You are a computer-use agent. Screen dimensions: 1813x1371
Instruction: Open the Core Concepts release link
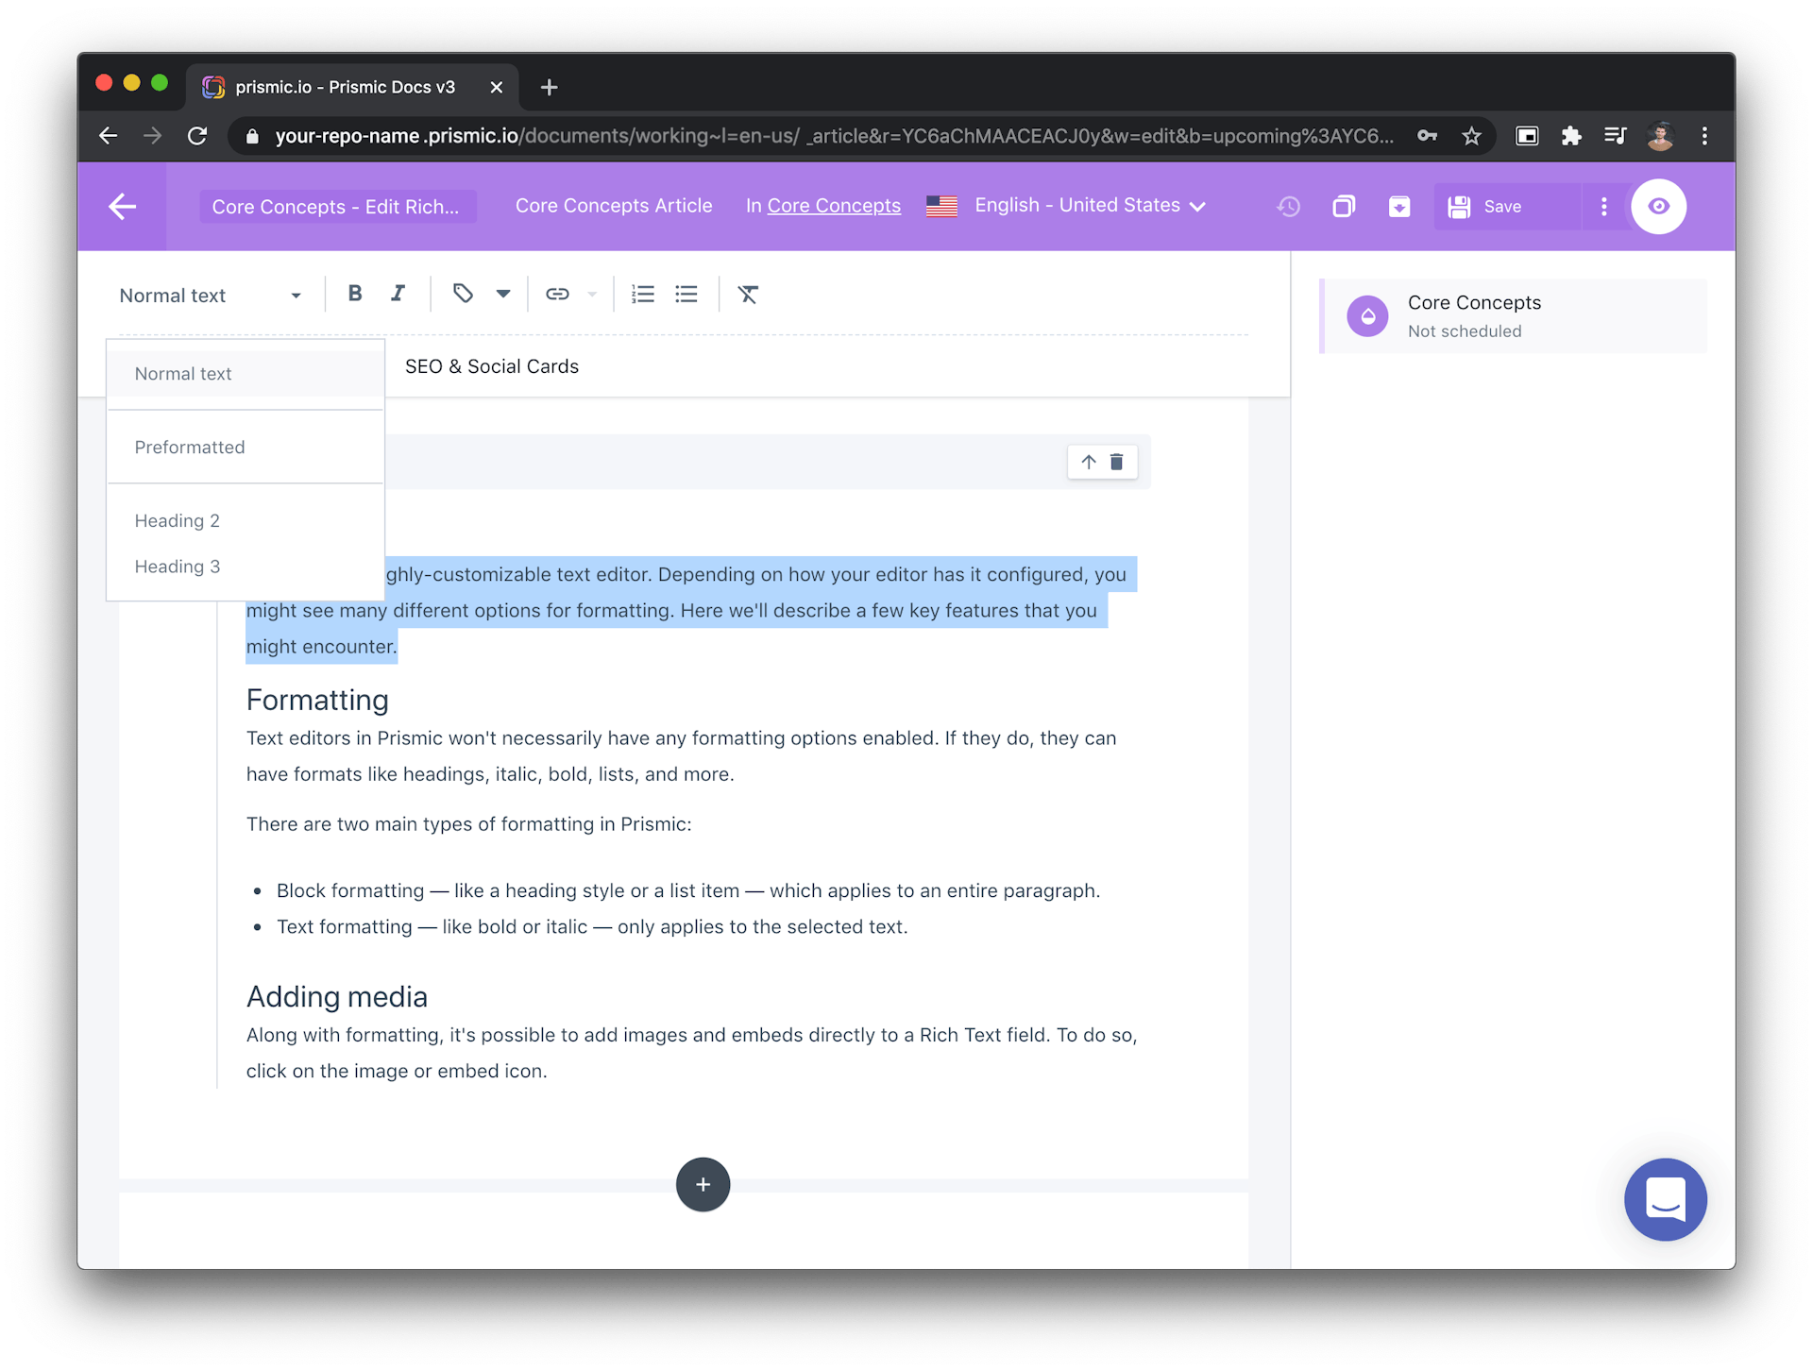click(x=834, y=206)
